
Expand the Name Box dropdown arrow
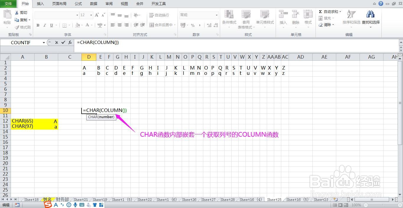pyautogui.click(x=44, y=42)
